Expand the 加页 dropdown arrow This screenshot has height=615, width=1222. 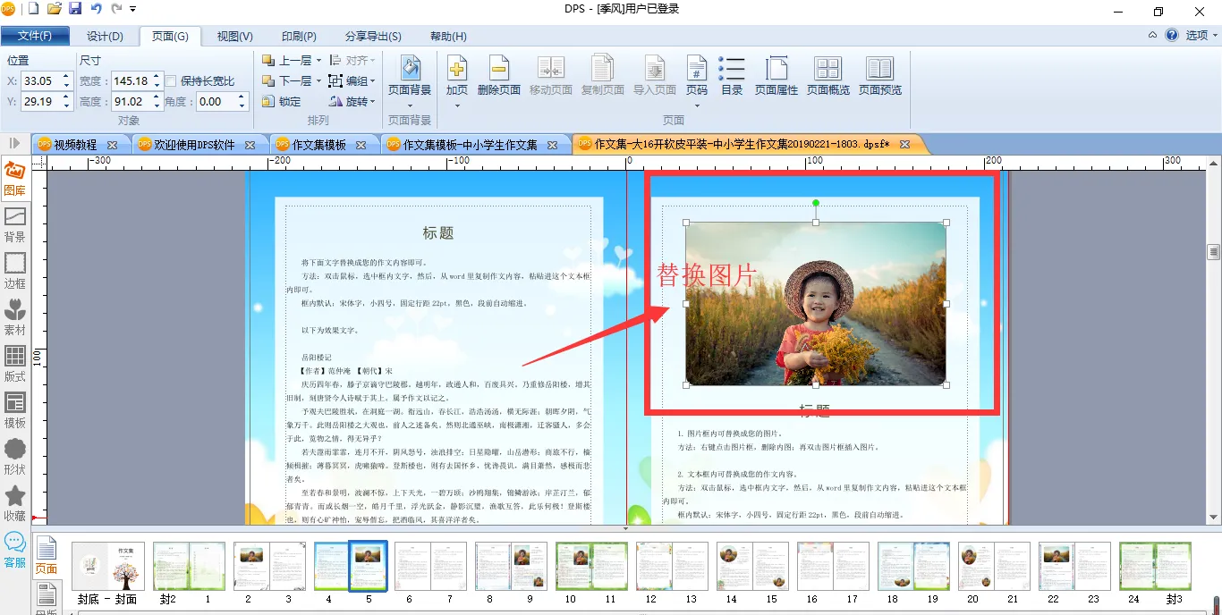(457, 105)
